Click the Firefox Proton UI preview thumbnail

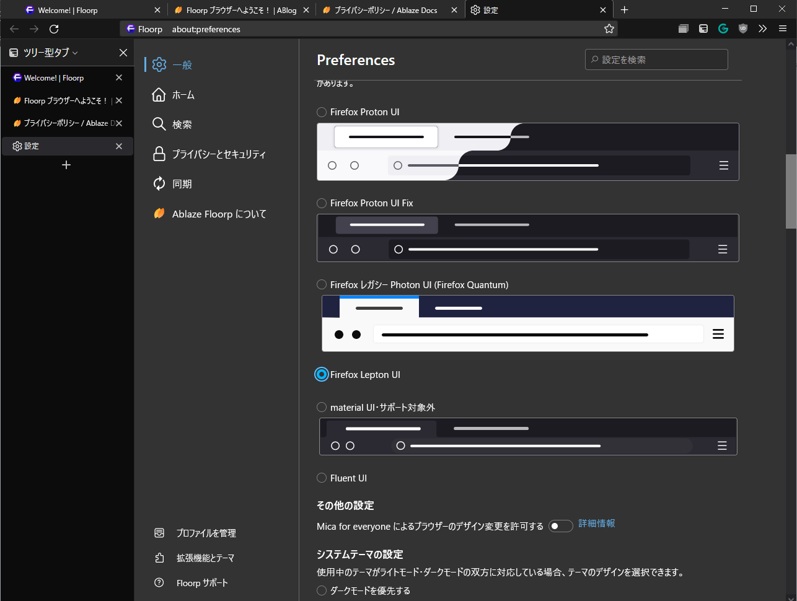(x=528, y=152)
